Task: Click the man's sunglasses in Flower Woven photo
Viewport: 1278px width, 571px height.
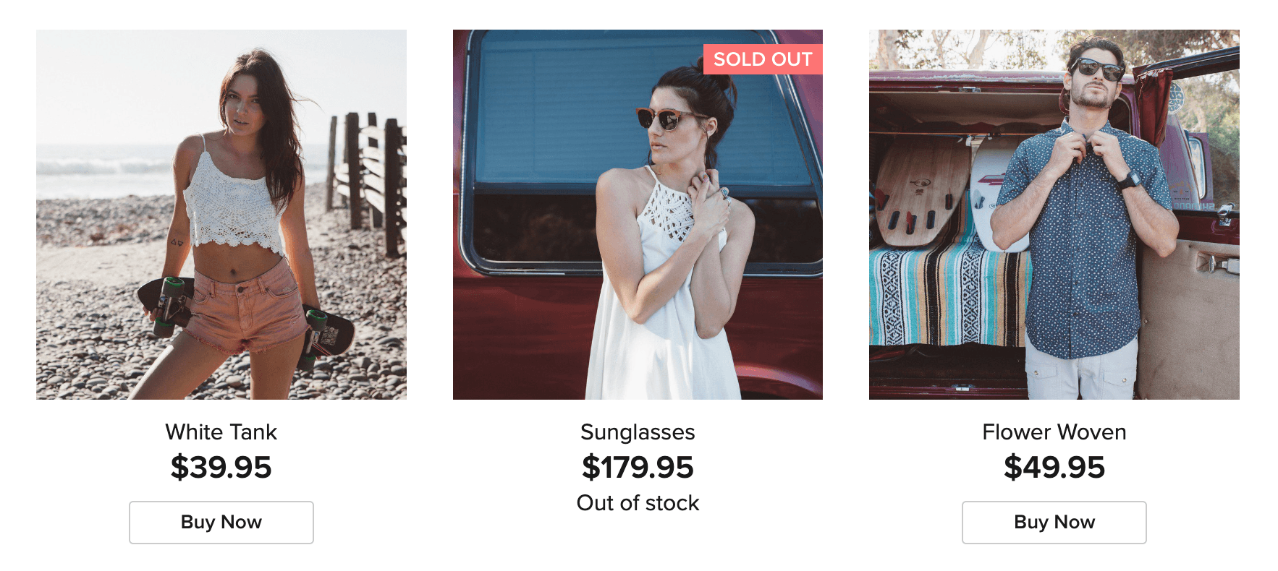Action: [1098, 69]
